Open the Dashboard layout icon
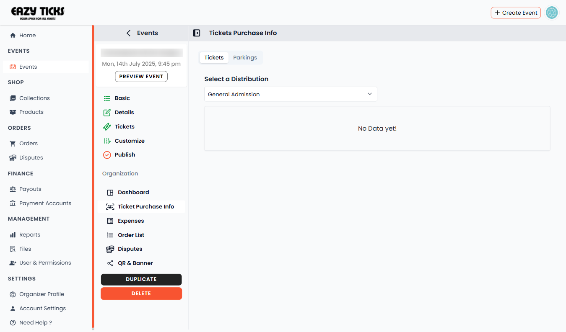The image size is (566, 332). [110, 193]
